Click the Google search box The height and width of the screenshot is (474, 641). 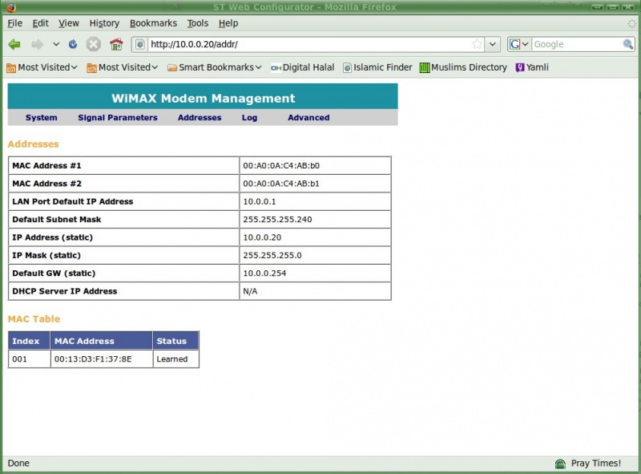coord(577,44)
